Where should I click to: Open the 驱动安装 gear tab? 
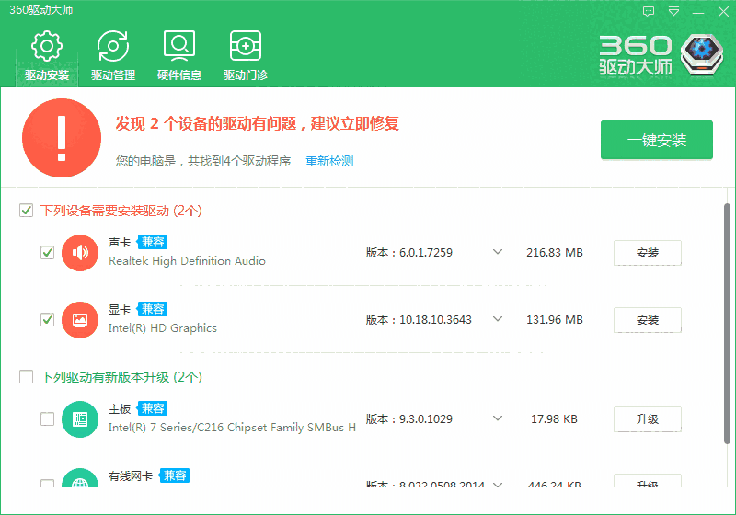point(47,55)
